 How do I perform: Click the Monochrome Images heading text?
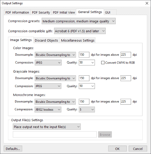click(29, 95)
